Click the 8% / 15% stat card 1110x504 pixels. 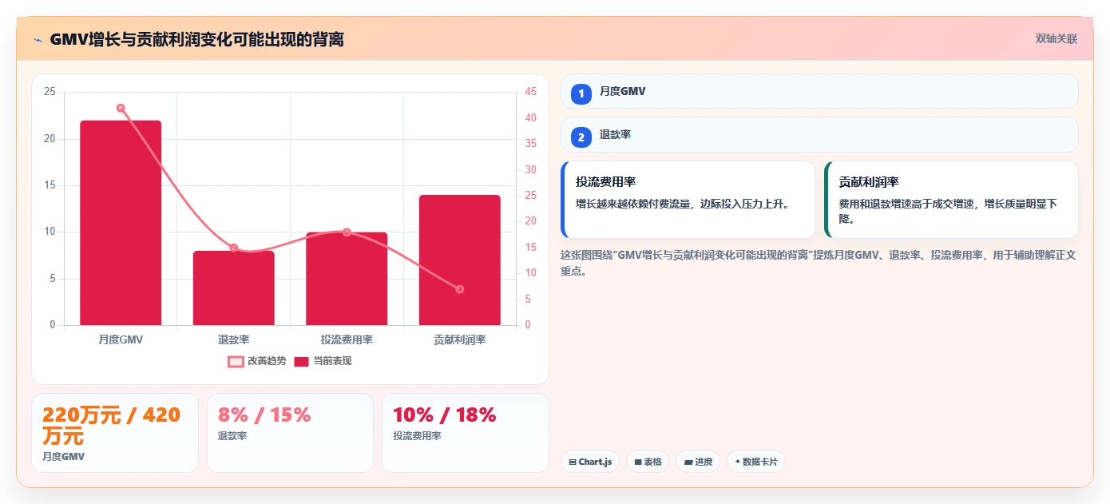(290, 433)
